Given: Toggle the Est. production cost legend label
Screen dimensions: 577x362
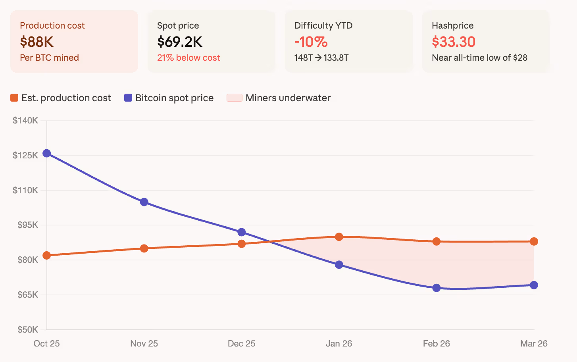Looking at the screenshot, I should [x=66, y=98].
